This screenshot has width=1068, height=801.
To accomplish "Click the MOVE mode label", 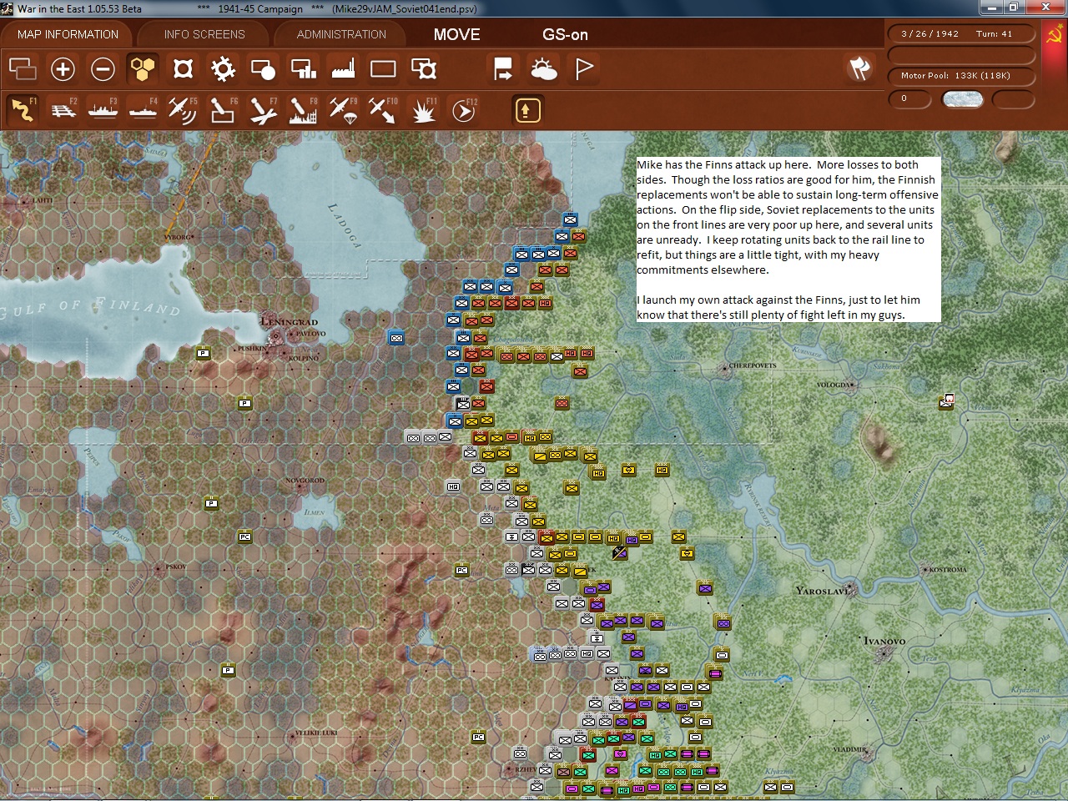I will pos(456,34).
